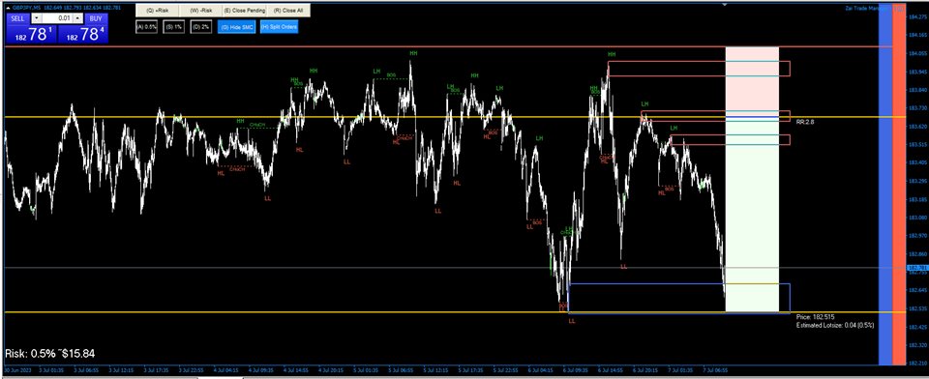Collapse the one-click trading panel arrow
Screen dimensions: 929x379
(x=9, y=8)
